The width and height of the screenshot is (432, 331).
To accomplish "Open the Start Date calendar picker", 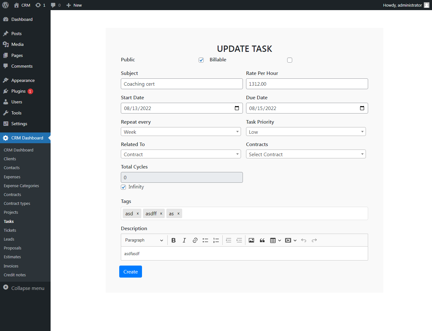I will (x=237, y=108).
